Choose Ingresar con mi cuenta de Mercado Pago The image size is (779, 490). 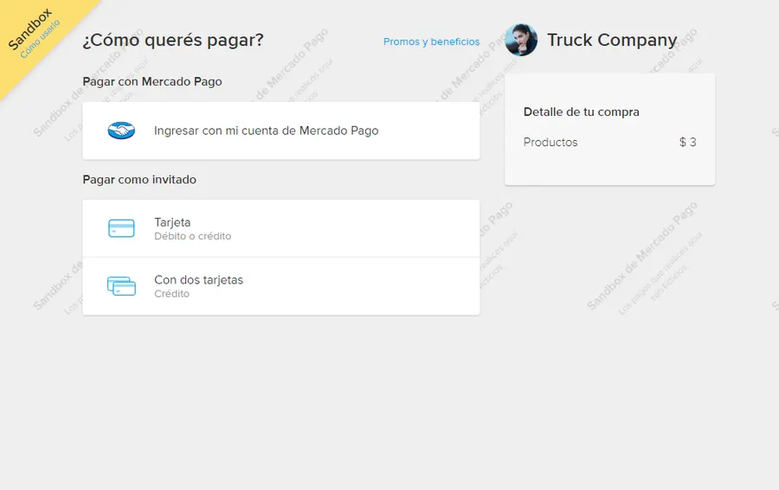click(281, 131)
